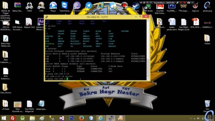This screenshot has height=121, width=215.
Task: Click the 'netstat' command line in terminal
Action: [51, 49]
